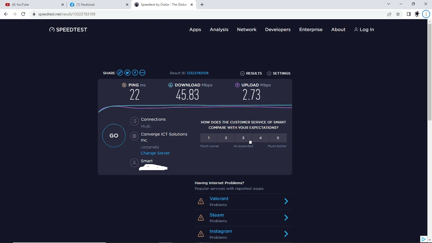Viewport: 432px width, 243px height.
Task: Open the Developers menu
Action: (278, 29)
